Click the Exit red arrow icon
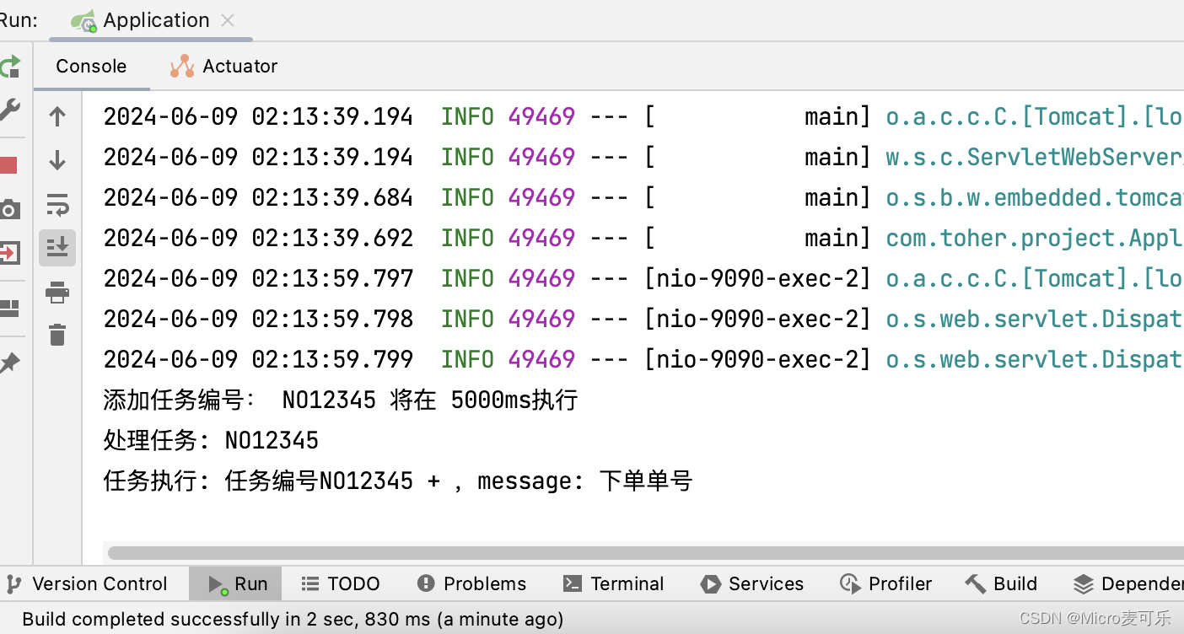The width and height of the screenshot is (1184, 634). (x=8, y=252)
